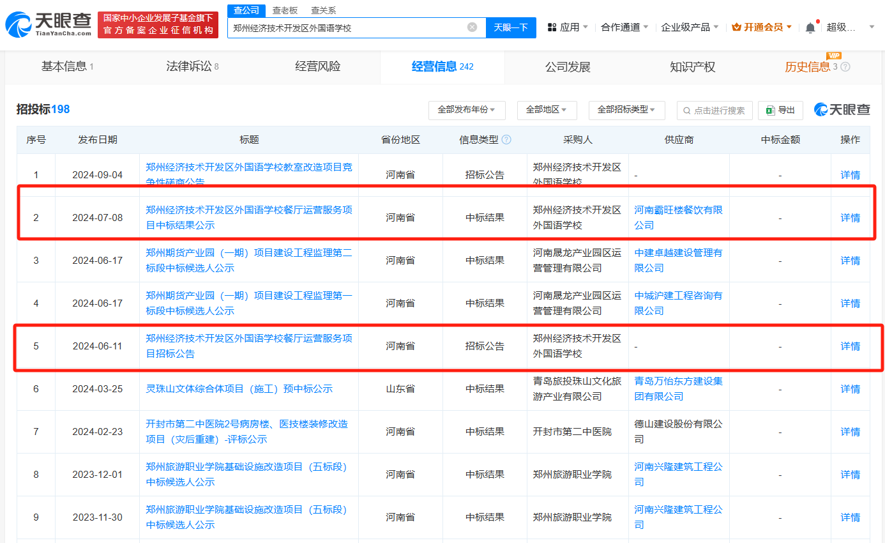Open 餐厅运营服务项目中标结果公示 title link
This screenshot has width=885, height=543.
click(x=249, y=217)
